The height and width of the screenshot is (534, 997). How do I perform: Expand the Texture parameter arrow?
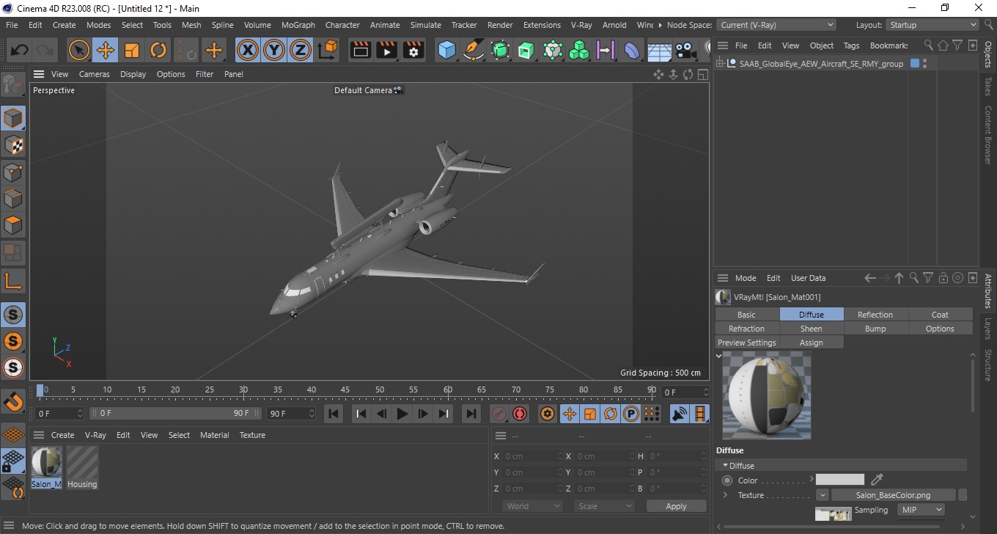coord(725,495)
